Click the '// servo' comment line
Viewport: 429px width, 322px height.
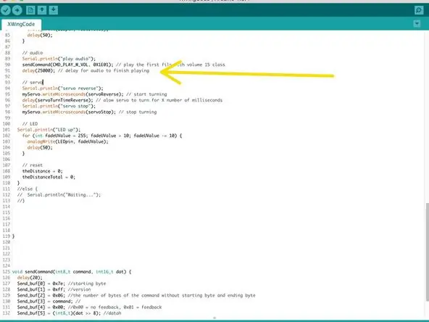(33, 83)
